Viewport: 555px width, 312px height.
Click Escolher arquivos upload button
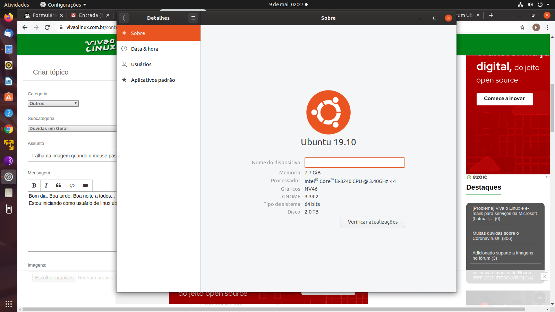click(54, 278)
